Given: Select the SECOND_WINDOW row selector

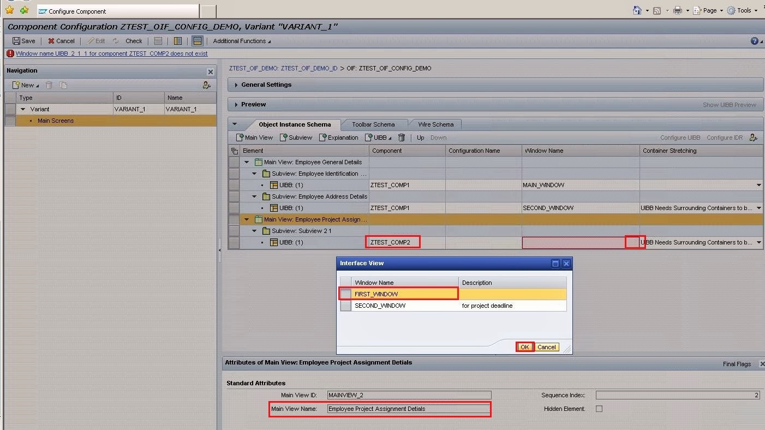Looking at the screenshot, I should [x=345, y=306].
